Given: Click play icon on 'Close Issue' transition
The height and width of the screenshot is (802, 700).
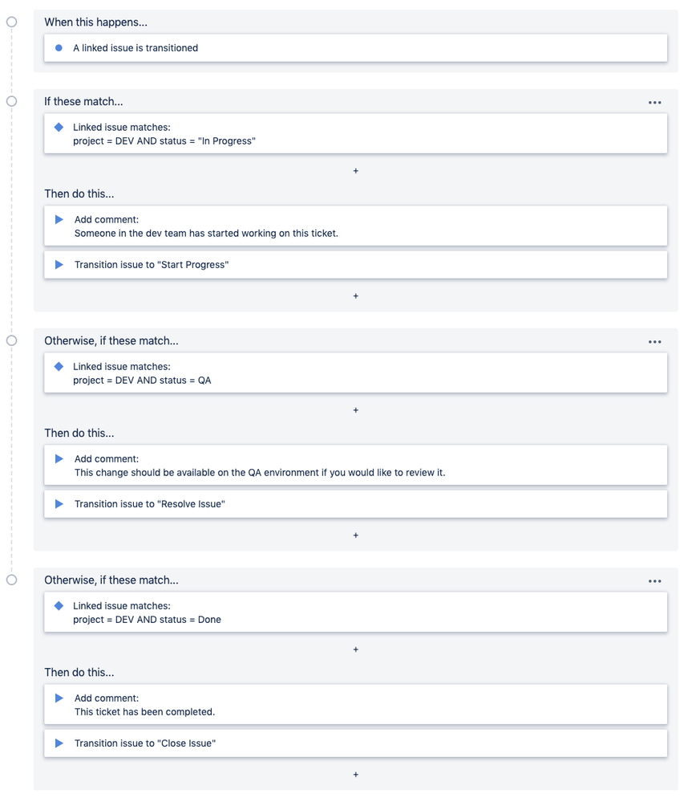Looking at the screenshot, I should click(59, 743).
